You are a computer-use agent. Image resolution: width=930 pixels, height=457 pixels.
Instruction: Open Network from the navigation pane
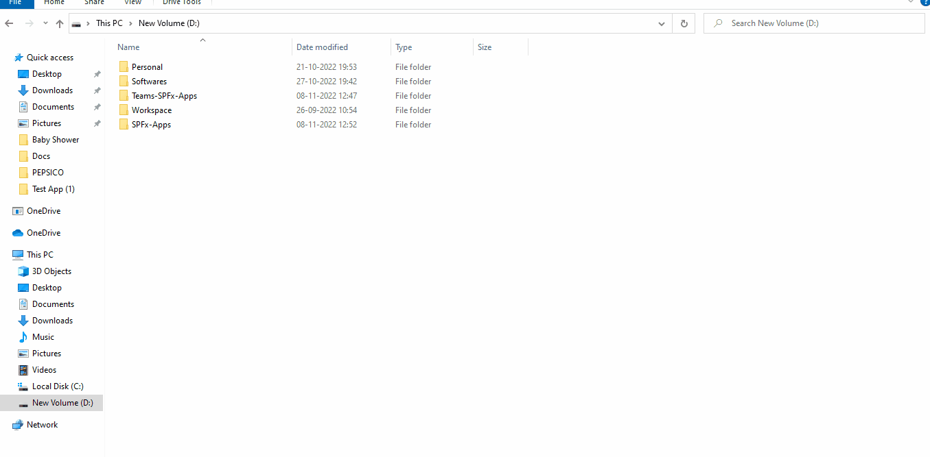point(41,424)
